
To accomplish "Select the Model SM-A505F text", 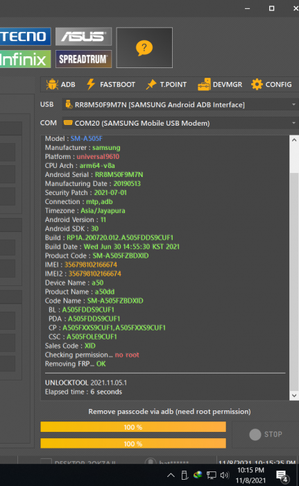I will pos(74,139).
